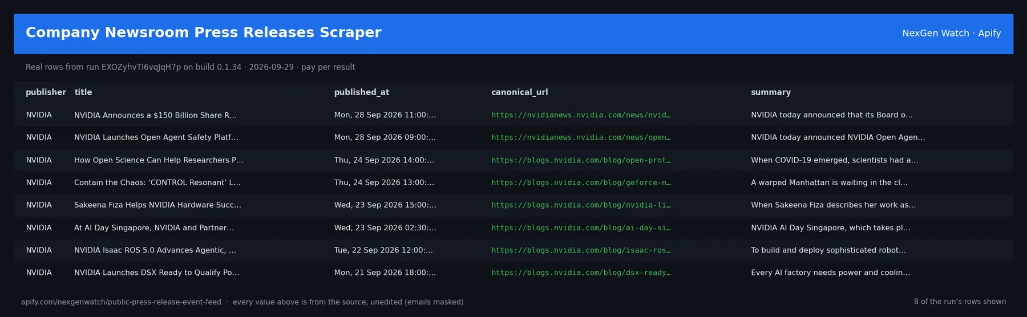Screen dimensions: 1027x317
Task: Open the blogs.nvidia.com/blog/ai-day-si… link
Action: [x=581, y=227]
